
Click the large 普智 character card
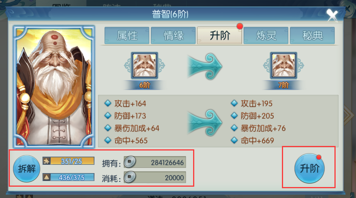[x=54, y=87]
